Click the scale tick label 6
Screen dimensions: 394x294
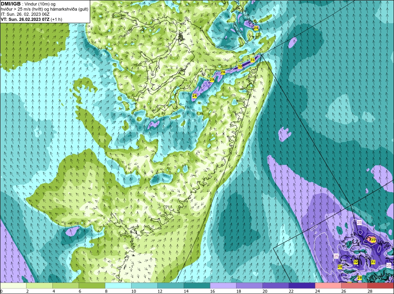(80, 291)
